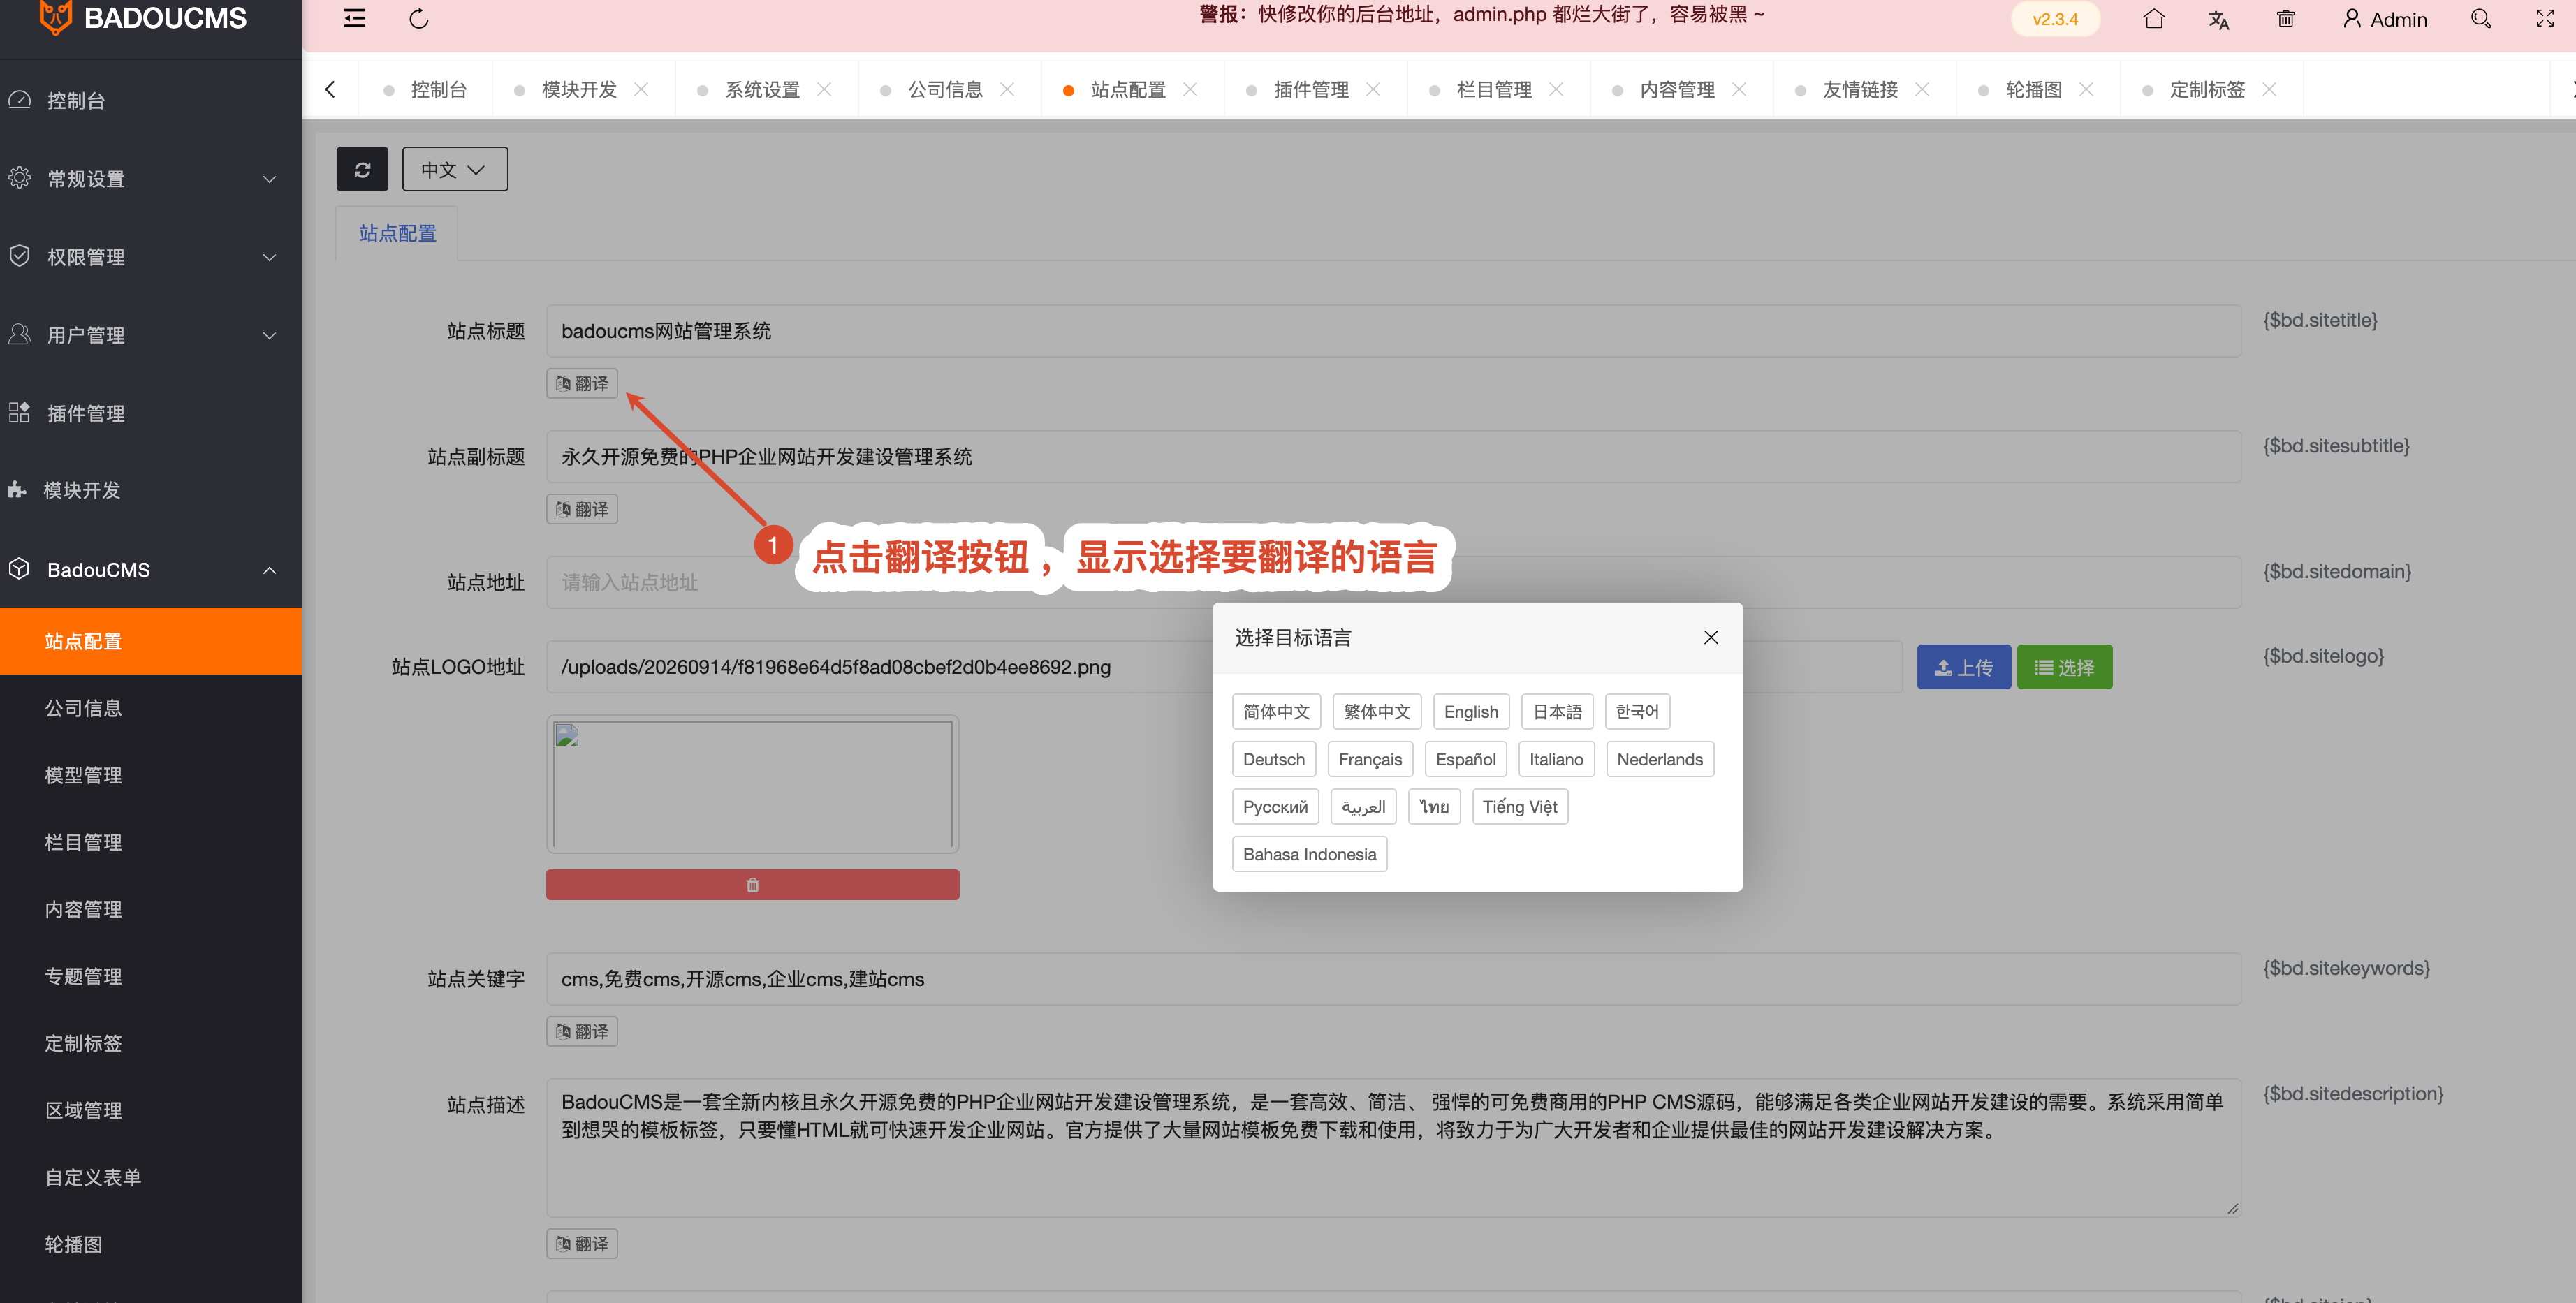Screen dimensions: 2576x1303
Task: Open 专题管理 sidebar item
Action: 150,976
